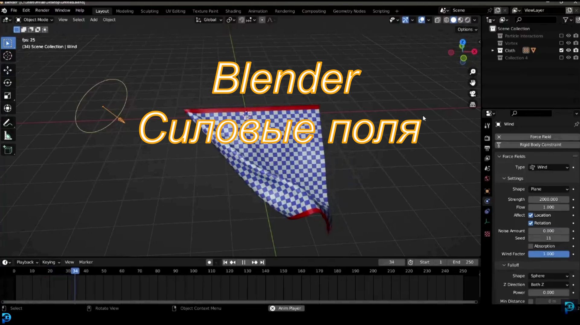This screenshot has width=580, height=325.
Task: Toggle visibility of Collection 4
Action: 569,58
